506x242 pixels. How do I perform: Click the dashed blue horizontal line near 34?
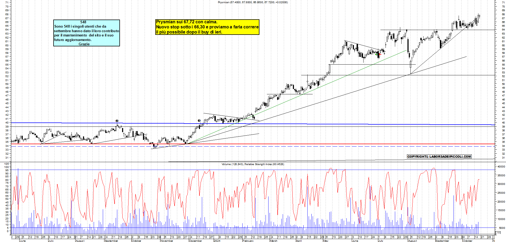tap(253, 146)
